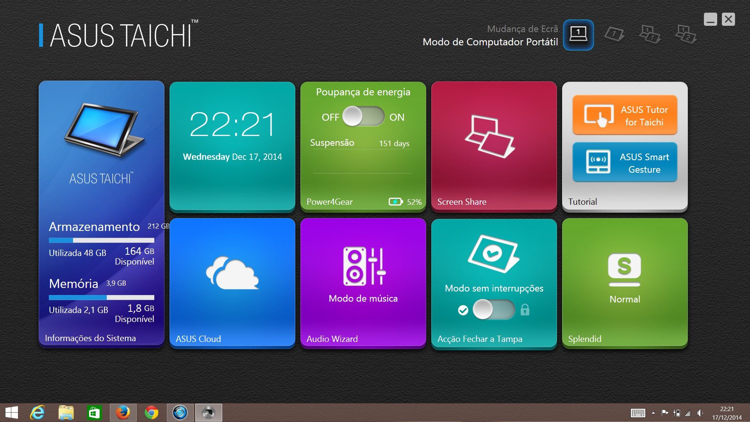
Task: Open ASUS Tutor for Taichi
Action: coord(625,115)
